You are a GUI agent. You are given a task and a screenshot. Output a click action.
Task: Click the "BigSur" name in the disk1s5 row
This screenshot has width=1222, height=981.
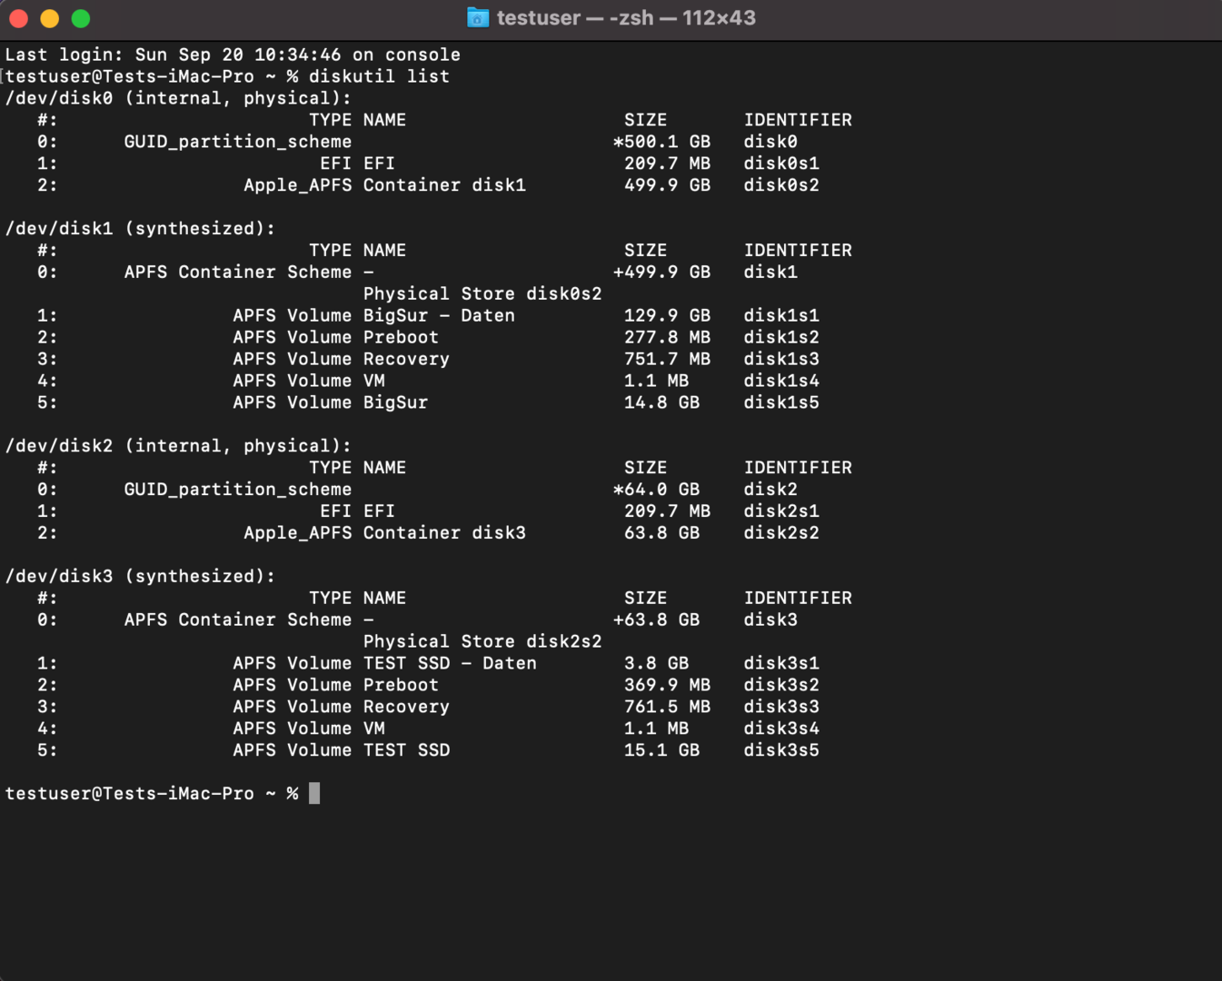click(395, 402)
